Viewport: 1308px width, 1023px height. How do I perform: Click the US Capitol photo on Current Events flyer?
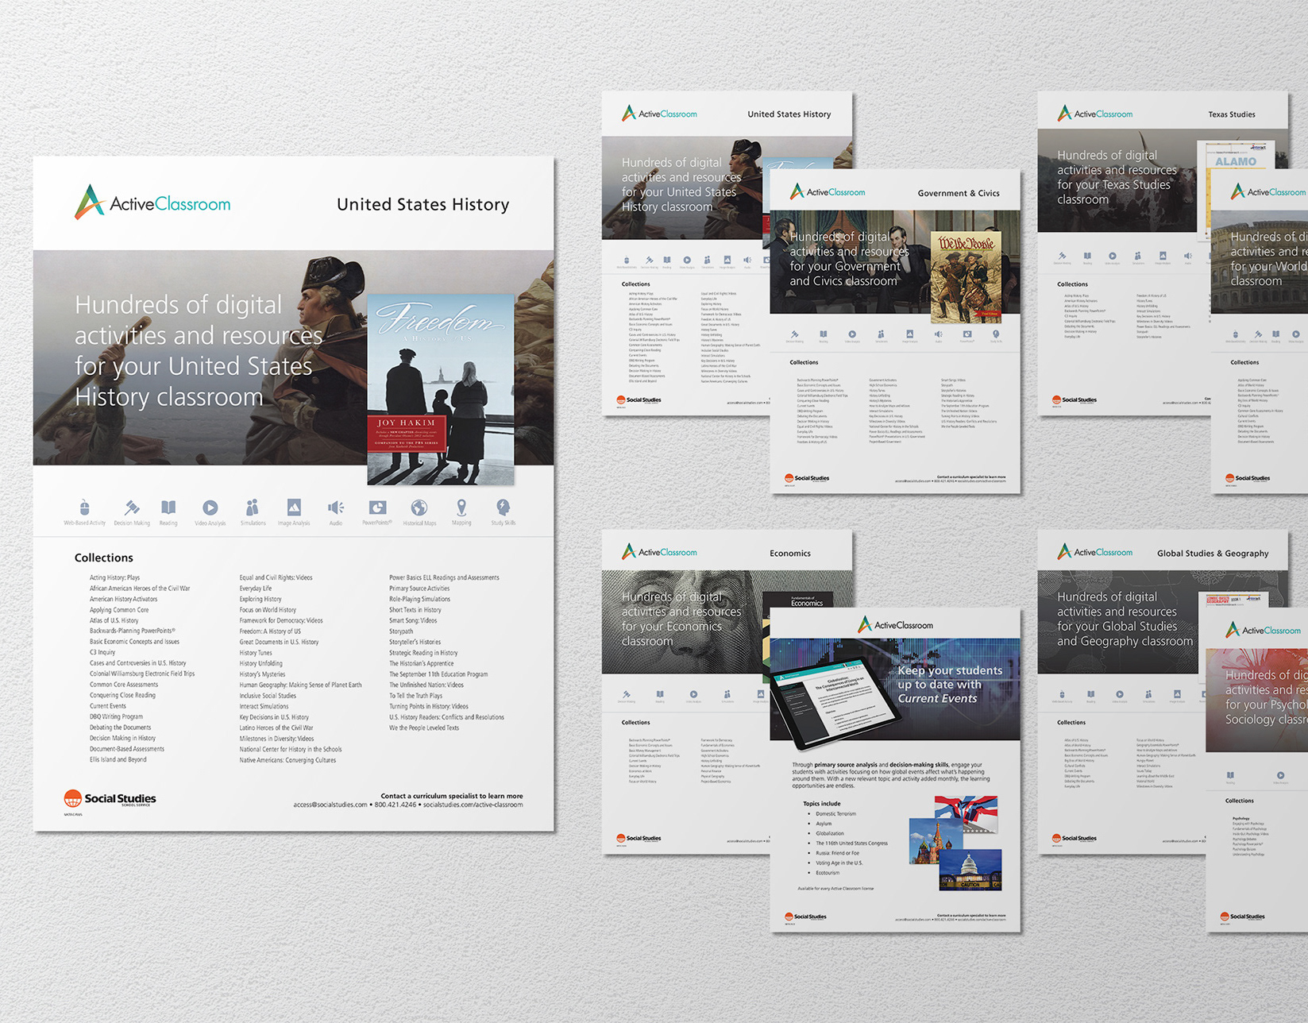(x=970, y=871)
